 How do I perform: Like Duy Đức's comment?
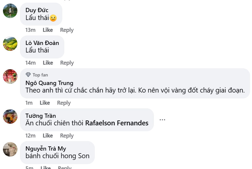pos(48,30)
